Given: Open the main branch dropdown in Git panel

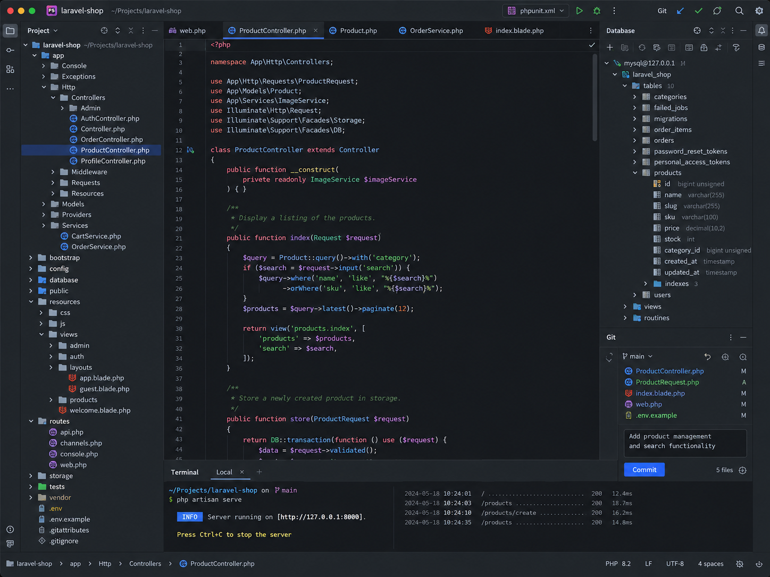Looking at the screenshot, I should pyautogui.click(x=637, y=357).
